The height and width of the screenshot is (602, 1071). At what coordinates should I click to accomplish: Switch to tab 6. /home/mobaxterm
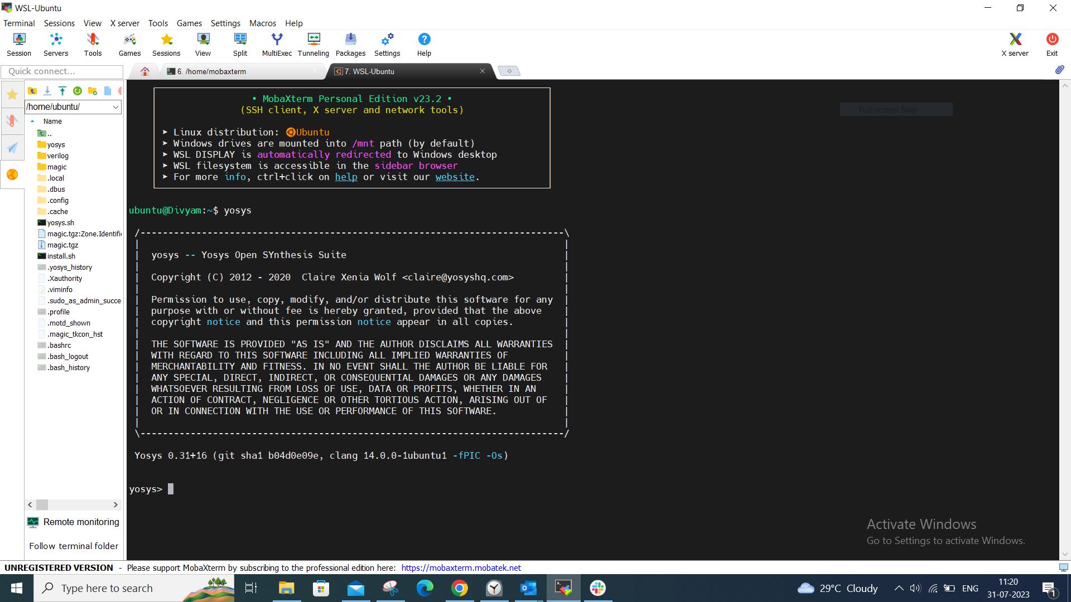[212, 71]
